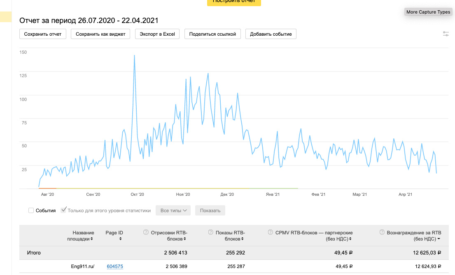455x275 pixels.
Task: Click help icon beside Вознаграждение за RTB
Action: (x=382, y=232)
